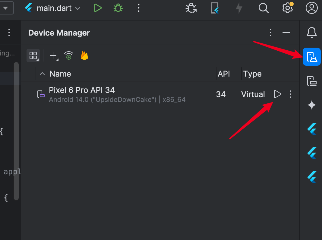Image resolution: width=322 pixels, height=240 pixels.
Task: Add a new device with plus
Action: coord(54,56)
